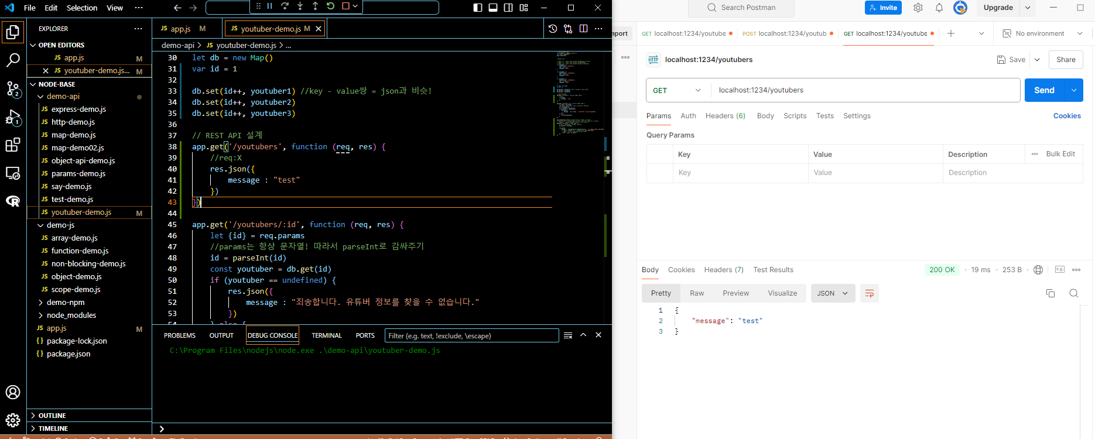The width and height of the screenshot is (1095, 439).
Task: Open the Manage gear in VS Code
Action: click(13, 420)
